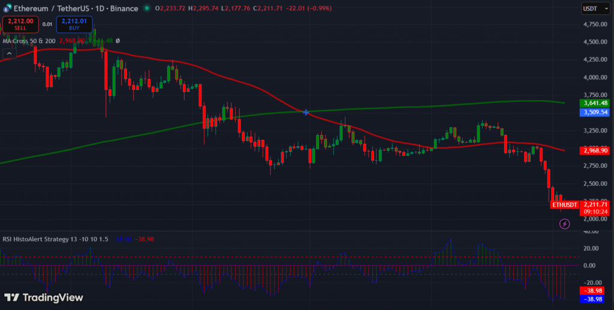The height and width of the screenshot is (310, 614).
Task: Click the BUY 2,212.01 button
Action: pos(74,24)
